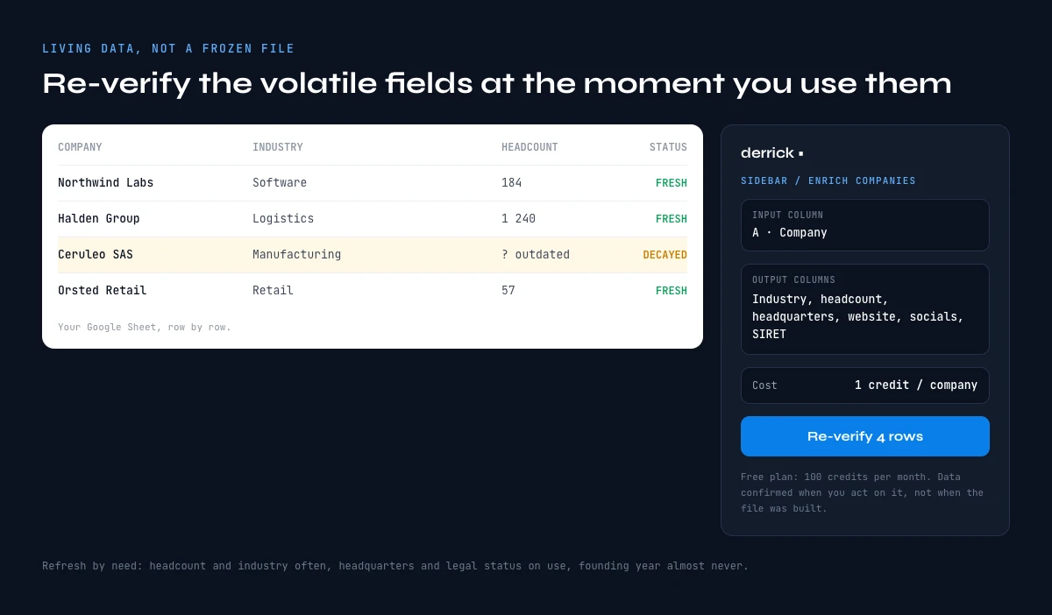Open the Input Column field

[864, 225]
